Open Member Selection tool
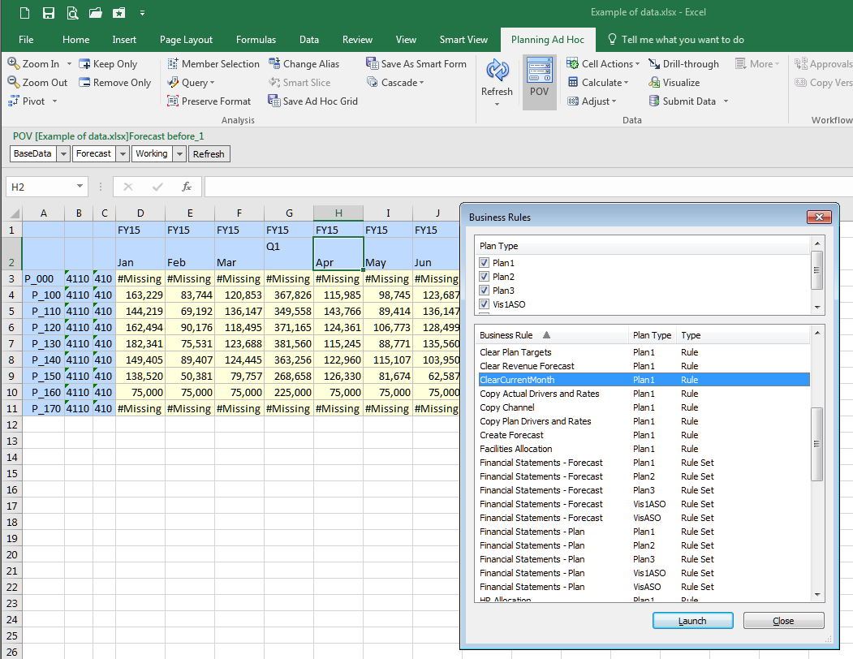Image resolution: width=853 pixels, height=659 pixels. 213,63
